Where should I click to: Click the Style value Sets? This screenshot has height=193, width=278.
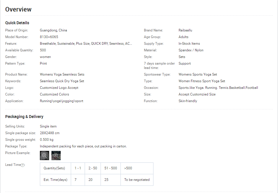coord(182,57)
